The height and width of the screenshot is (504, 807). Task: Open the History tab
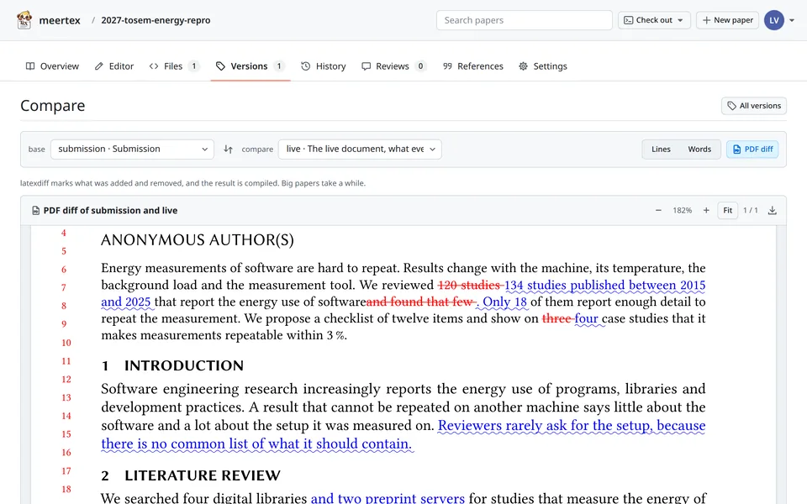pyautogui.click(x=323, y=66)
